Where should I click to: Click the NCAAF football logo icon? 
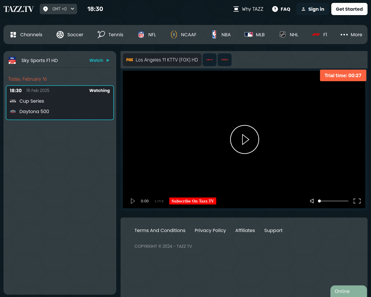click(174, 35)
